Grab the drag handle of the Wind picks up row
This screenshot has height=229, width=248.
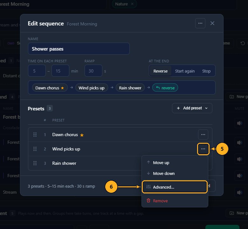(x=35, y=149)
